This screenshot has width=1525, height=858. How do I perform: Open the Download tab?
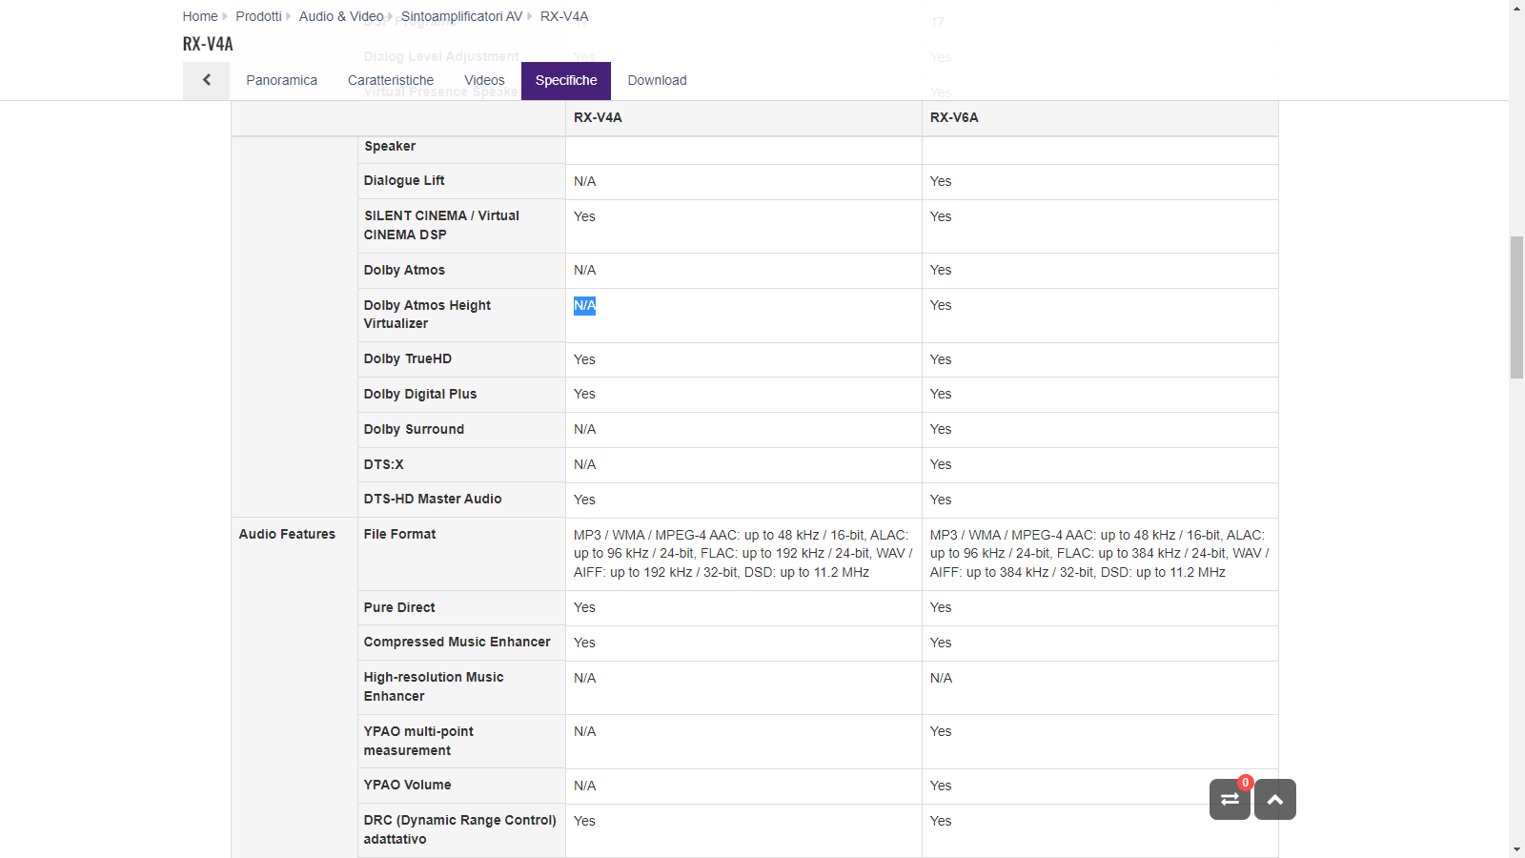(x=657, y=81)
